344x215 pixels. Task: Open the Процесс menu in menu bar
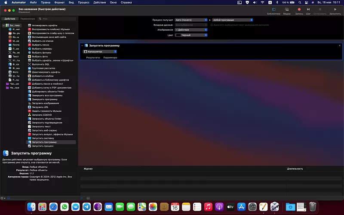83,3
